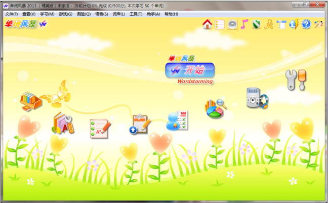Click the clipboard with pencil icon

pos(140,124)
